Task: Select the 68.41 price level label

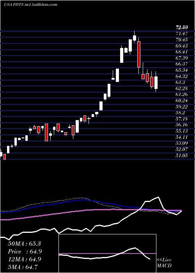Action: [x=182, y=52]
